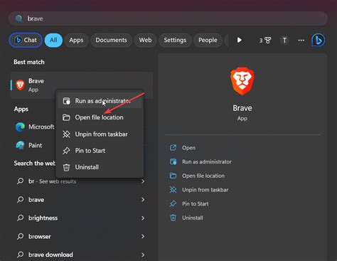
Task: Click the Paint app icon
Action: (x=20, y=145)
